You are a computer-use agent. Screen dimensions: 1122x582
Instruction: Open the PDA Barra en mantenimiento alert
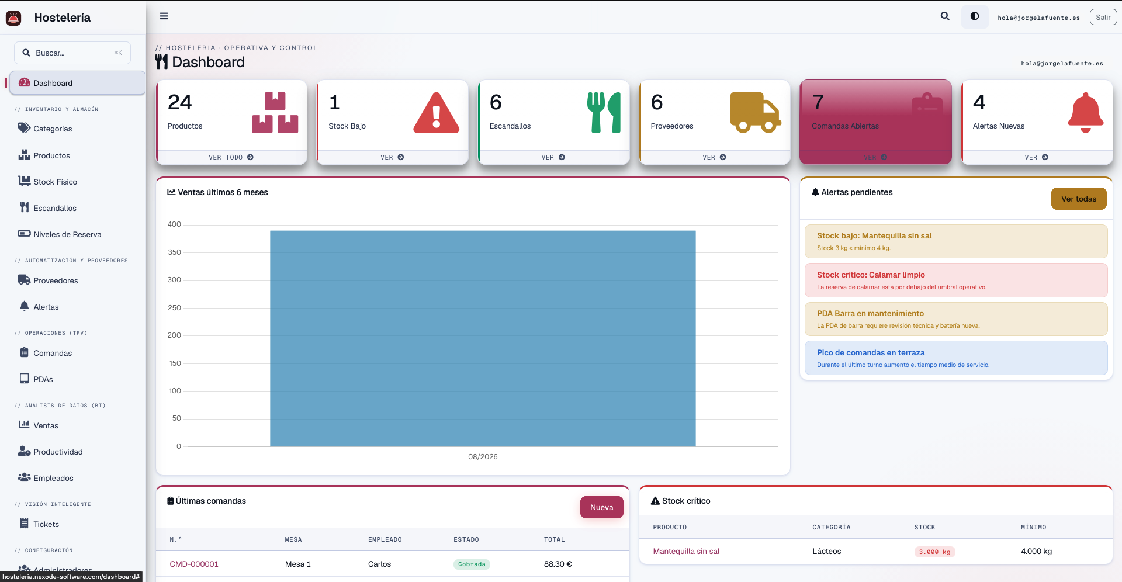[956, 319]
